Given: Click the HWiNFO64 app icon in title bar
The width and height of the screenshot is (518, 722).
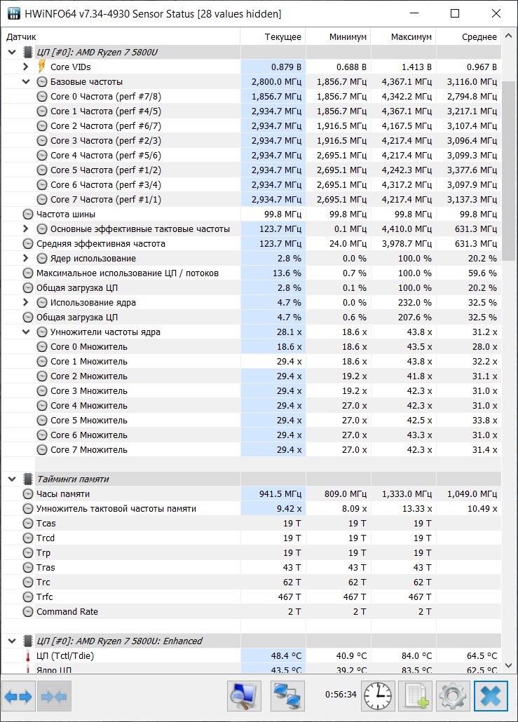Looking at the screenshot, I should click(14, 13).
